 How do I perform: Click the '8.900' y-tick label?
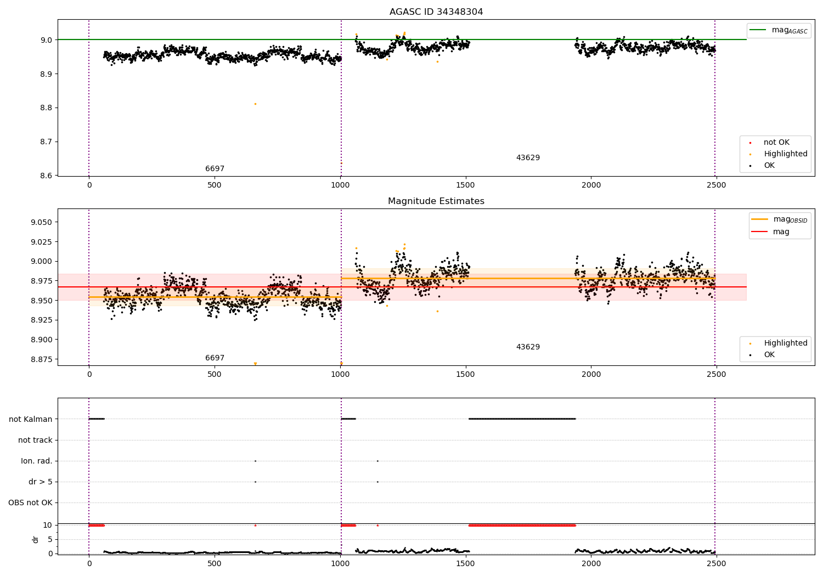point(42,340)
